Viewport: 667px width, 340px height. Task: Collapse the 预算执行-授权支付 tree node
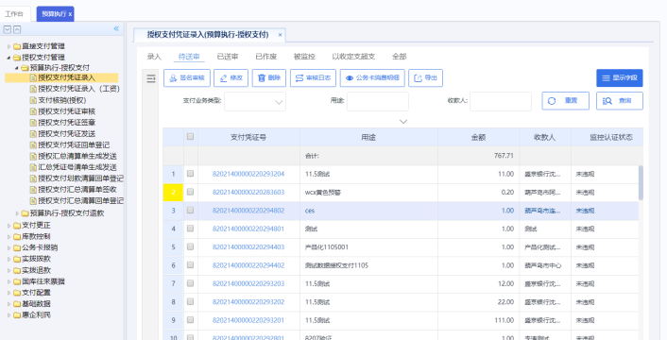pyautogui.click(x=17, y=68)
